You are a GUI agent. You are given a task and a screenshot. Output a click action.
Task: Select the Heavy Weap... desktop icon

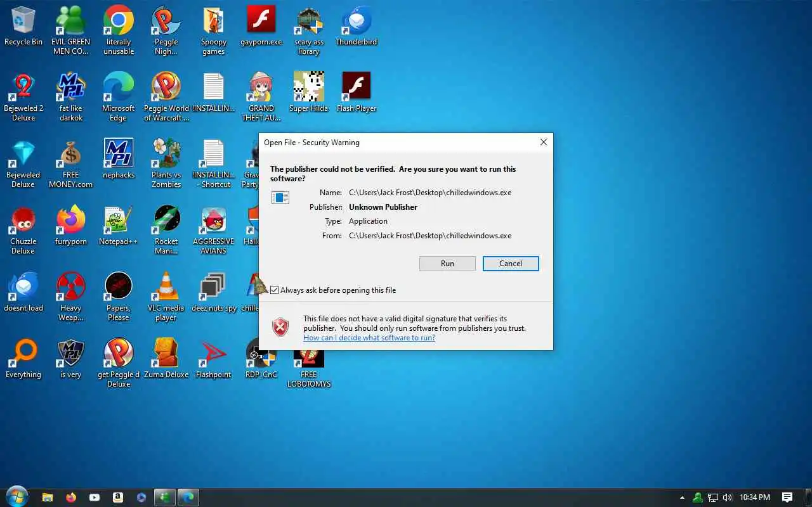tap(71, 297)
